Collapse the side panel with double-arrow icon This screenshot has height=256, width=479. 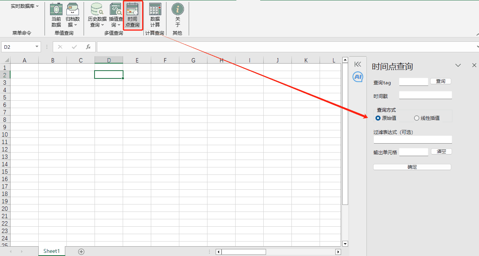pyautogui.click(x=358, y=64)
